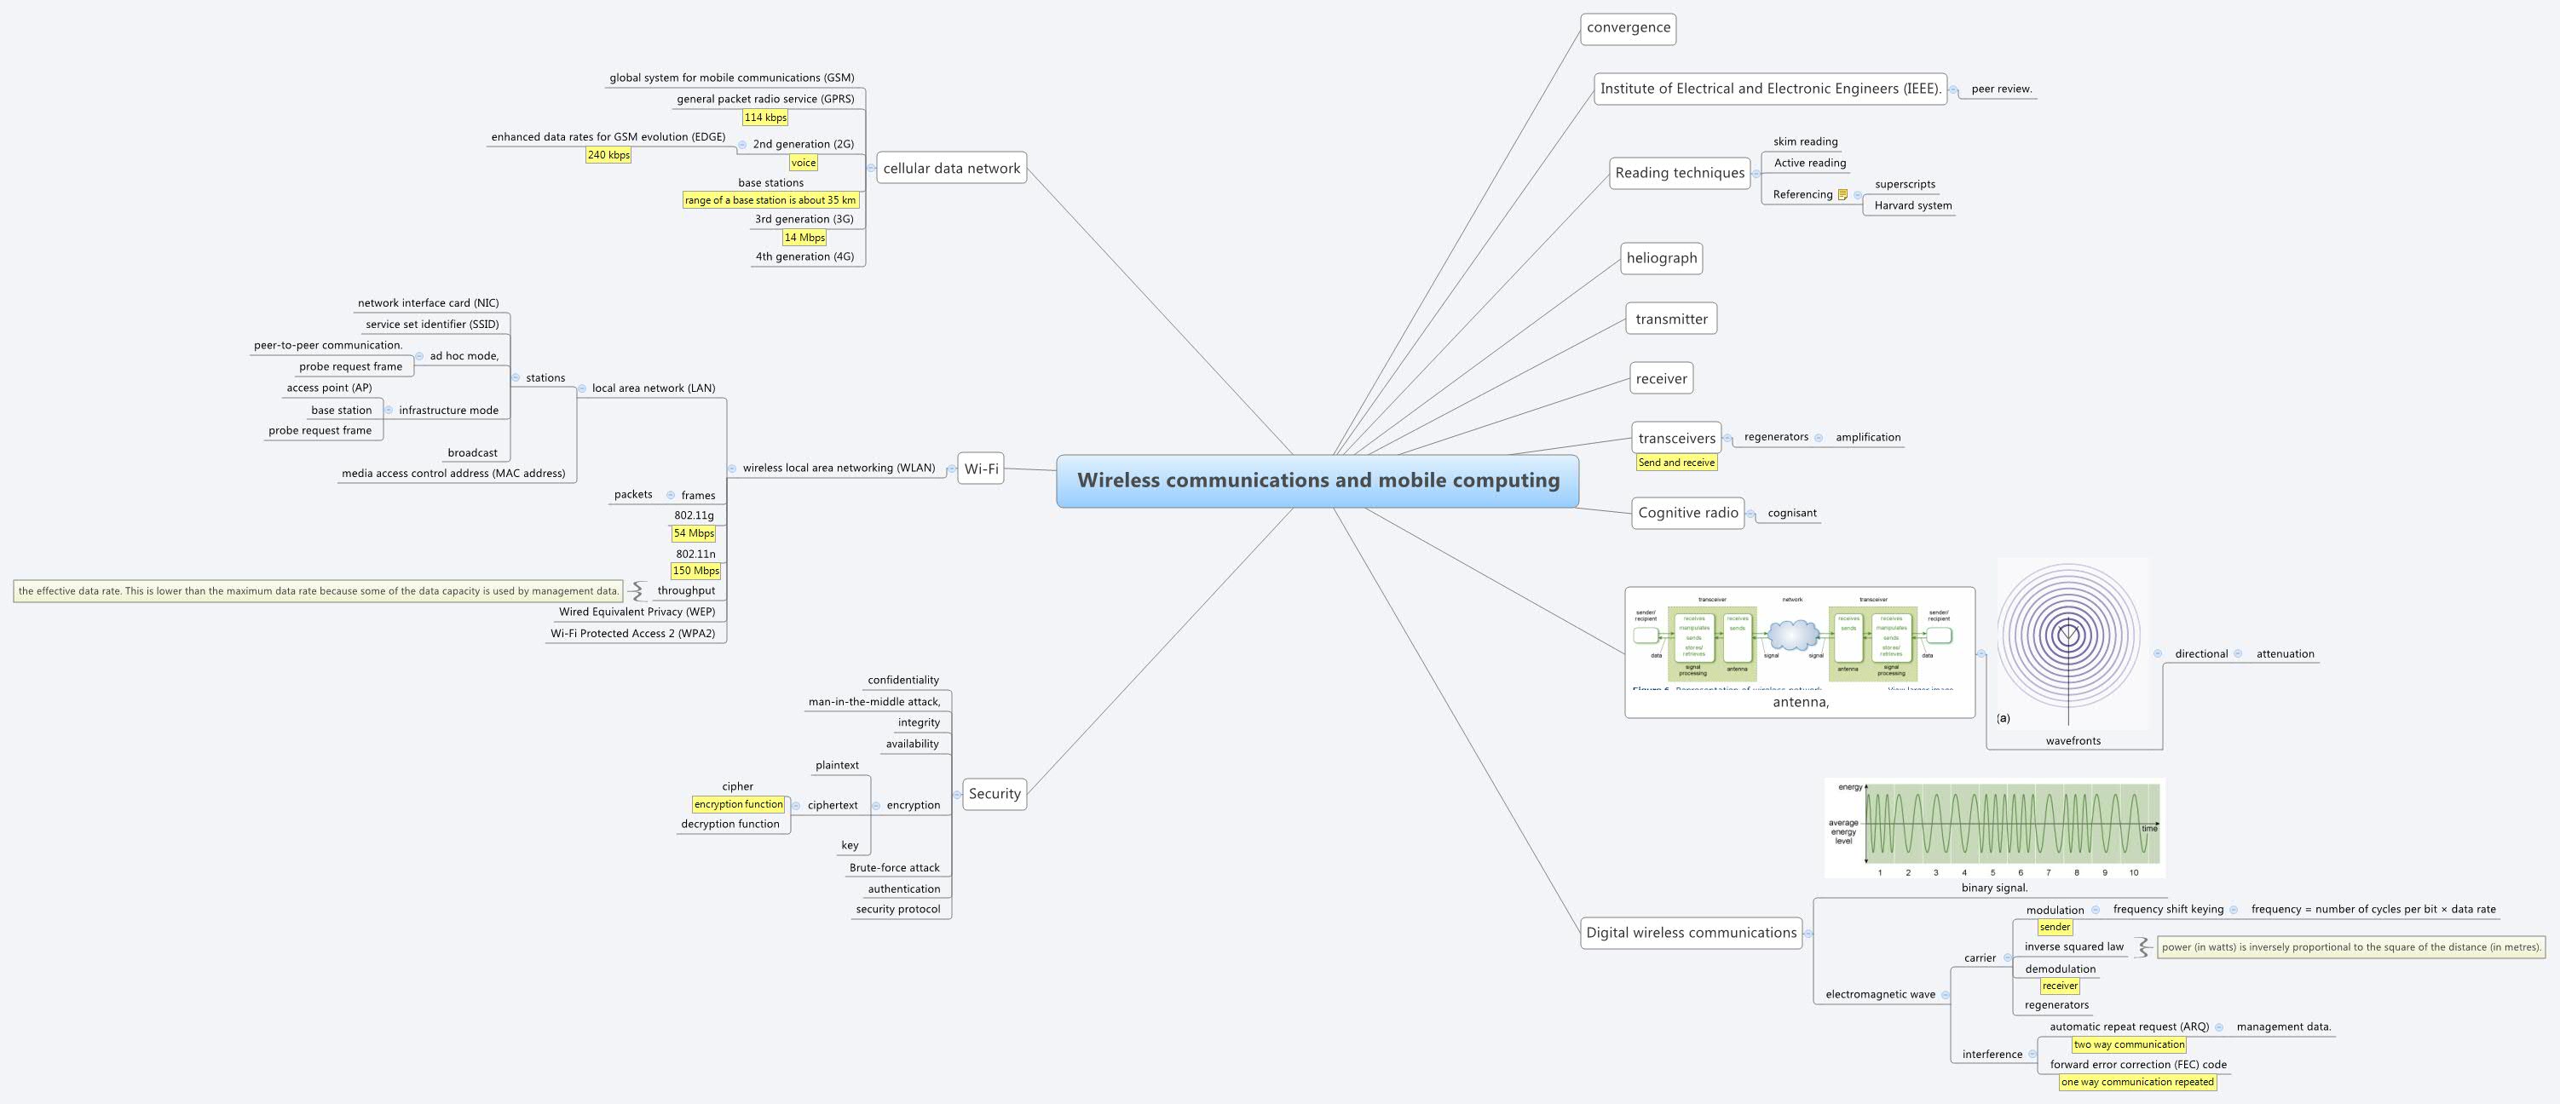
Task: Click the collapse icon beside Cognitive radio
Action: tap(1751, 514)
